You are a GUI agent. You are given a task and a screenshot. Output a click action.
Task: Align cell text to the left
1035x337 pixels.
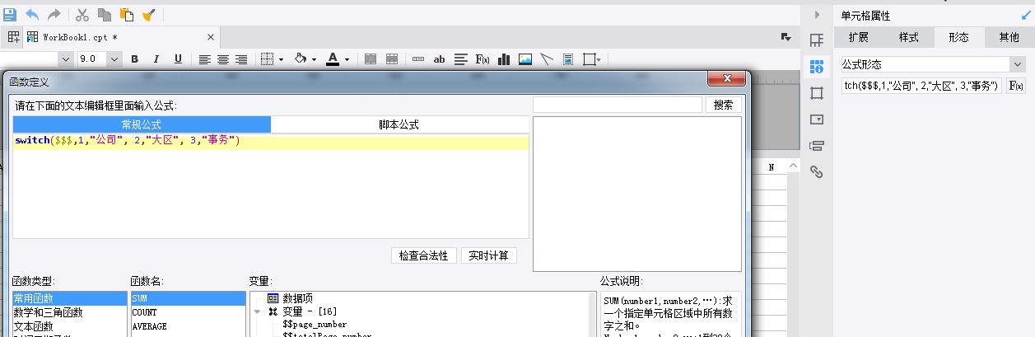tap(205, 59)
